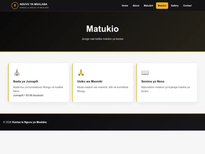Go to the About page

point(136,6)
